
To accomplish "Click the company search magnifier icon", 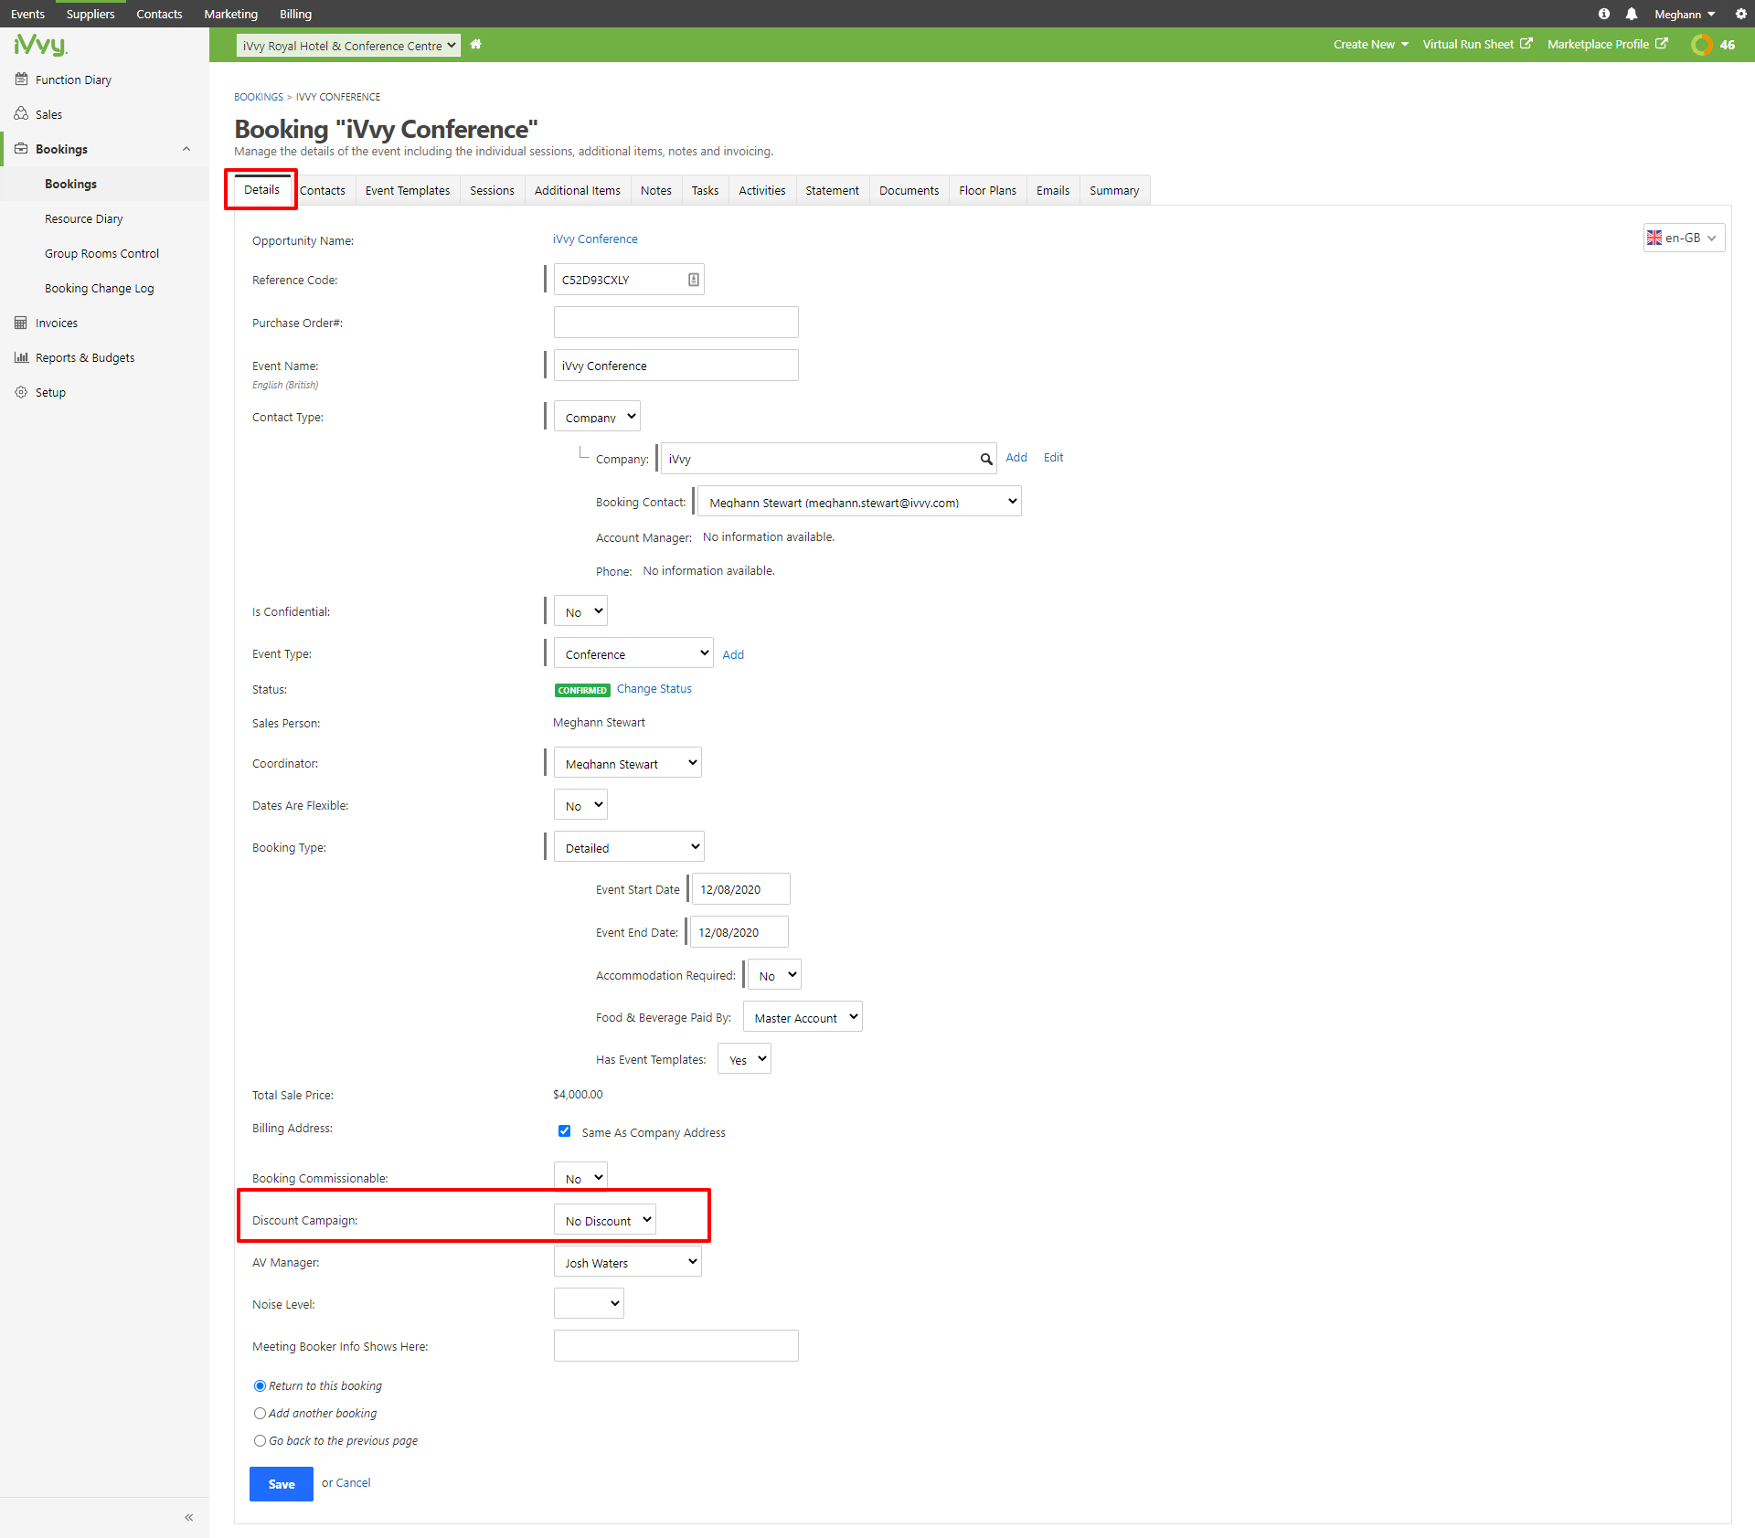I will [986, 459].
